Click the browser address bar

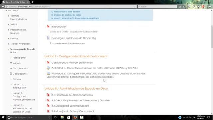71,7
